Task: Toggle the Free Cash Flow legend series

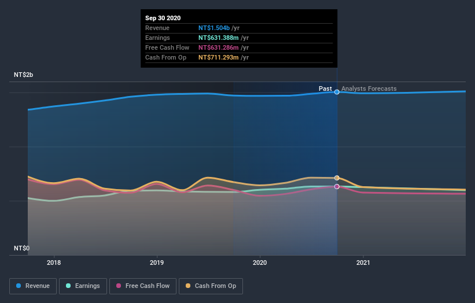Action: coord(143,286)
